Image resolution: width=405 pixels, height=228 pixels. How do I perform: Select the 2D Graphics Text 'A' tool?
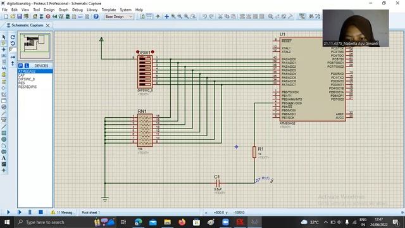click(4, 158)
